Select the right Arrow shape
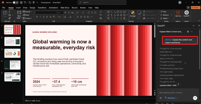 (118, 15)
